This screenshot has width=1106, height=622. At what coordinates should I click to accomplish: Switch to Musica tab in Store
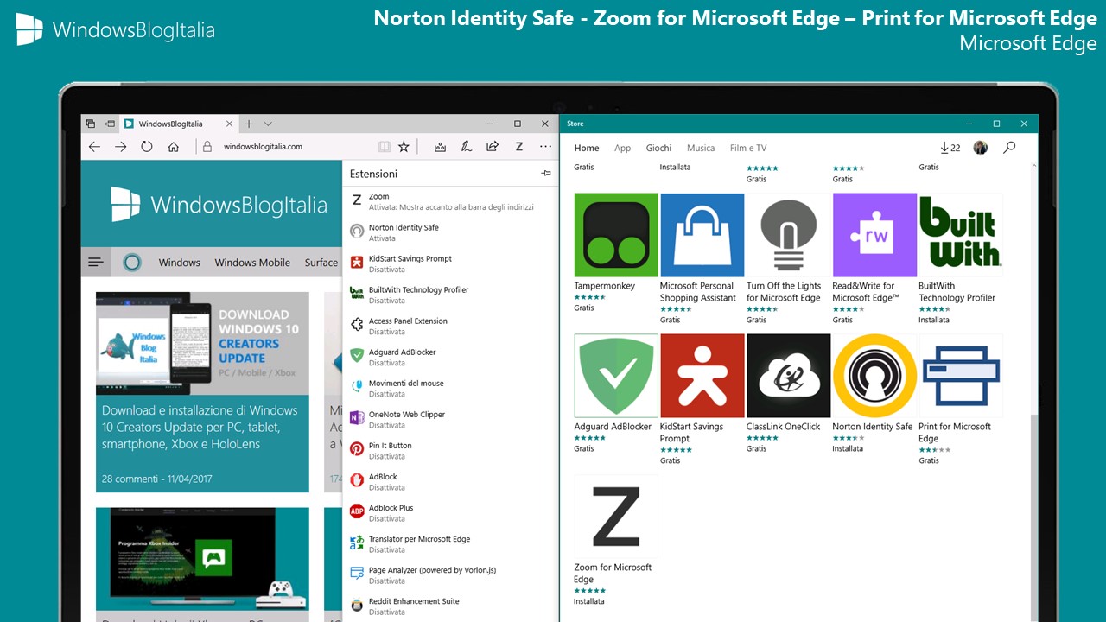[701, 148]
